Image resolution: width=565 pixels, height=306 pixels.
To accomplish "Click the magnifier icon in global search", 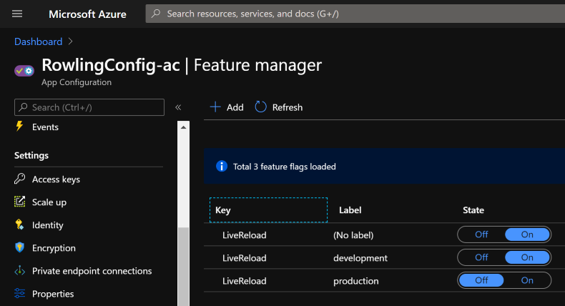I will [x=156, y=14].
